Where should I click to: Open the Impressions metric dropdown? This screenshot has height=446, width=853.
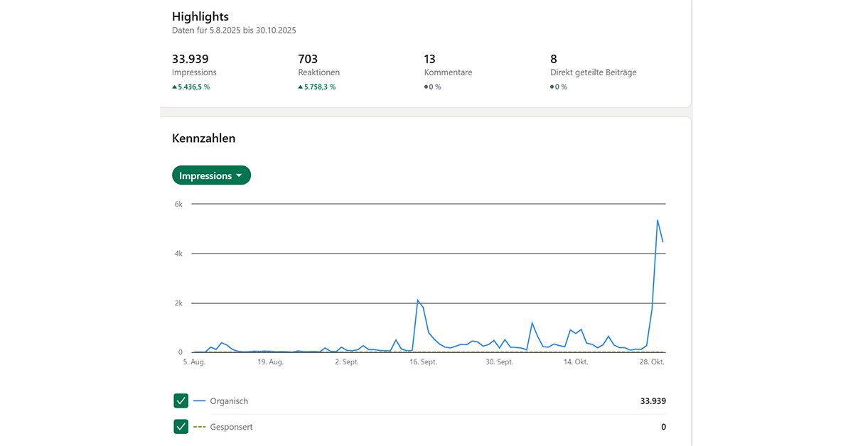(x=210, y=175)
